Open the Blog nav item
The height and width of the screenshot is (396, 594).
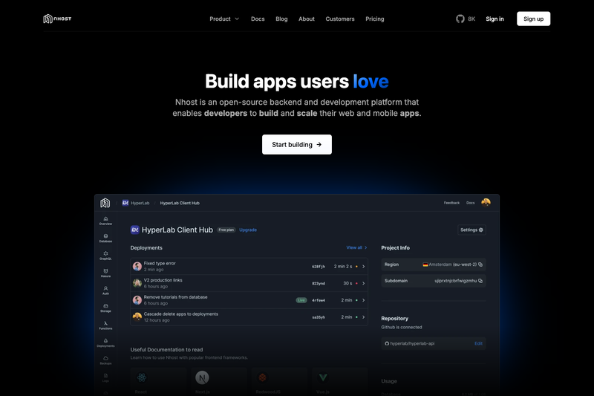[281, 19]
